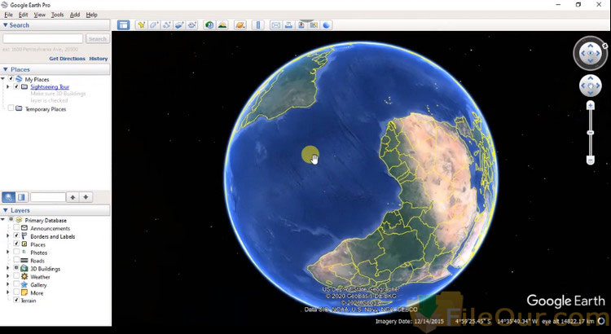Screen dimensions: 611x334
Task: Open the View menu
Action: [x=39, y=15]
